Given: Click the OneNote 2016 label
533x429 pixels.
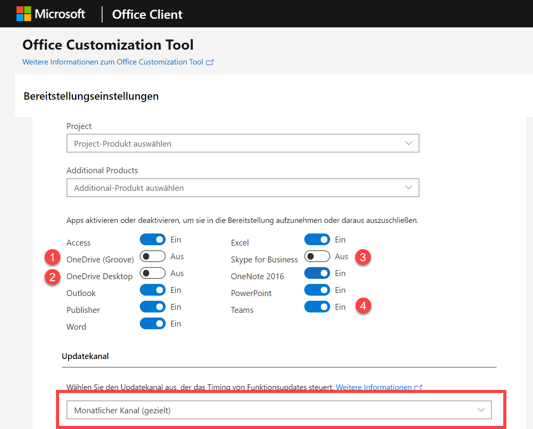Looking at the screenshot, I should tap(257, 276).
